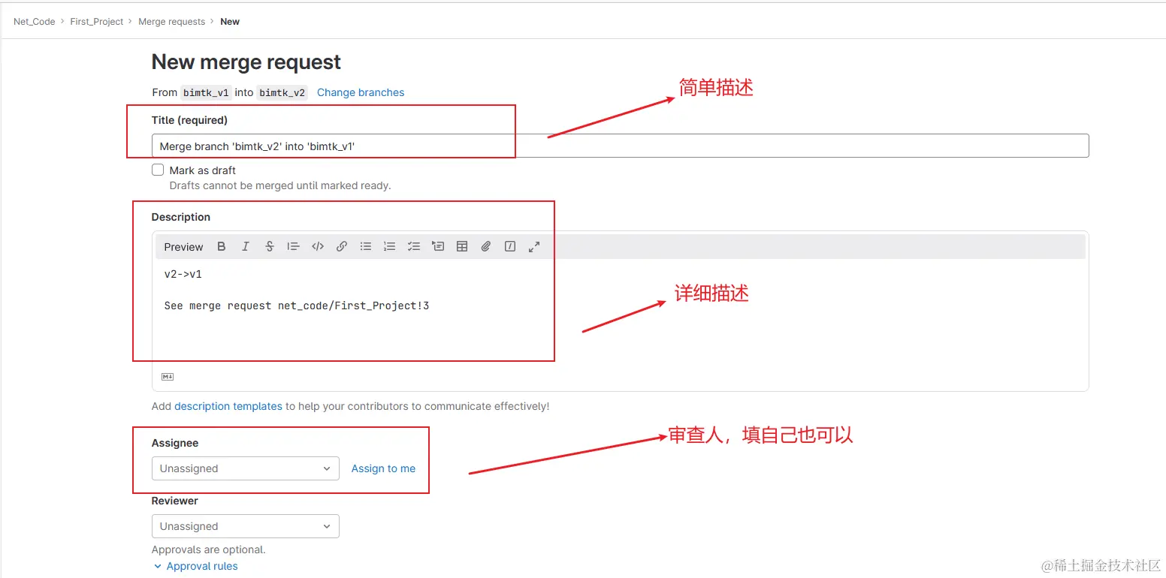Click 'Approvals are optional.' text

click(x=209, y=549)
